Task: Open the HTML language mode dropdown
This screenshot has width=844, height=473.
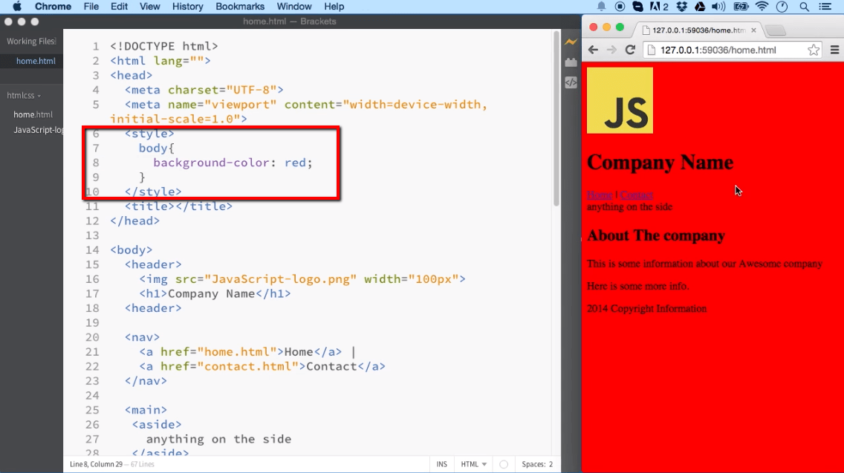Action: pos(473,463)
